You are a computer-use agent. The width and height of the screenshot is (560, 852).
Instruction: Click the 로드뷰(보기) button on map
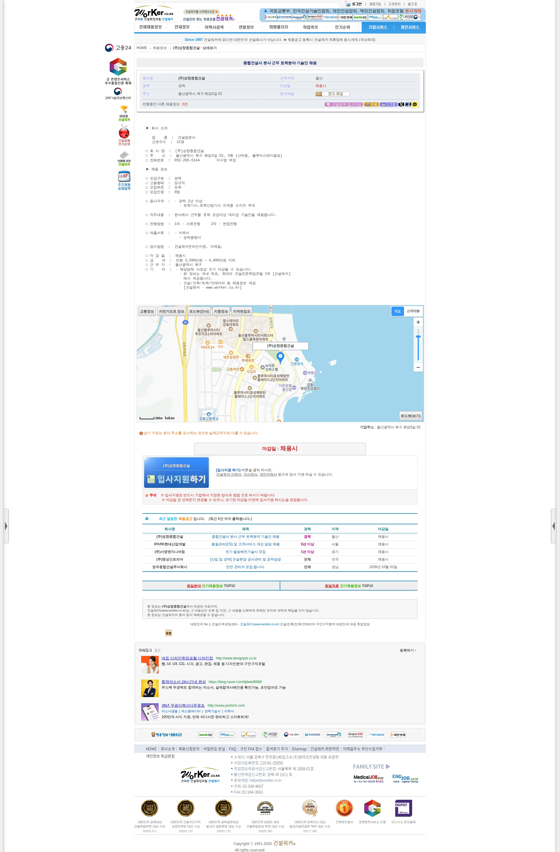410,415
